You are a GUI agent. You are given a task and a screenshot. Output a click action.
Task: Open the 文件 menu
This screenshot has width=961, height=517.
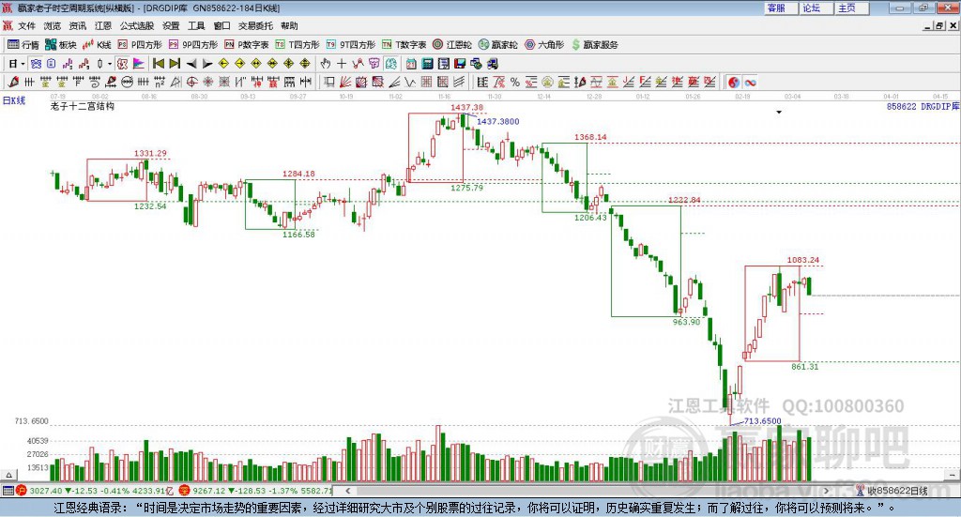coord(27,25)
